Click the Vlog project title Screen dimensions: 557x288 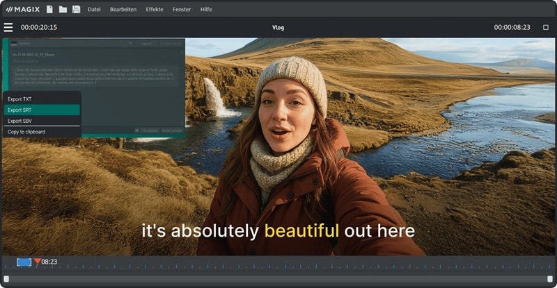[x=278, y=27]
